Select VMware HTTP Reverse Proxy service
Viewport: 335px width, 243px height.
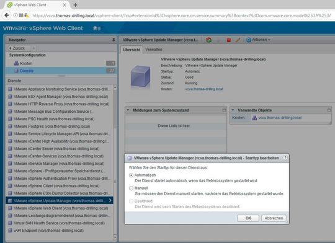point(60,104)
